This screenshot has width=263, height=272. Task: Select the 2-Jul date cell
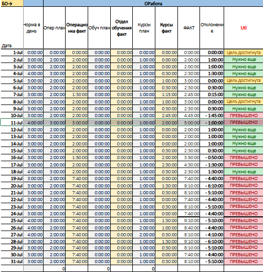pyautogui.click(x=12, y=60)
